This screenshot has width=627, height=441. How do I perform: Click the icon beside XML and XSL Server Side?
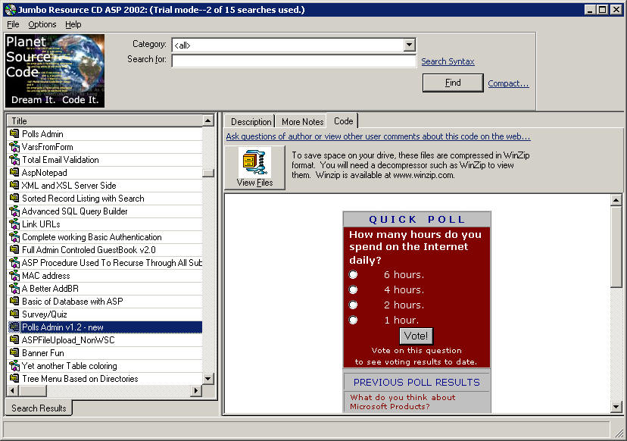pyautogui.click(x=14, y=186)
